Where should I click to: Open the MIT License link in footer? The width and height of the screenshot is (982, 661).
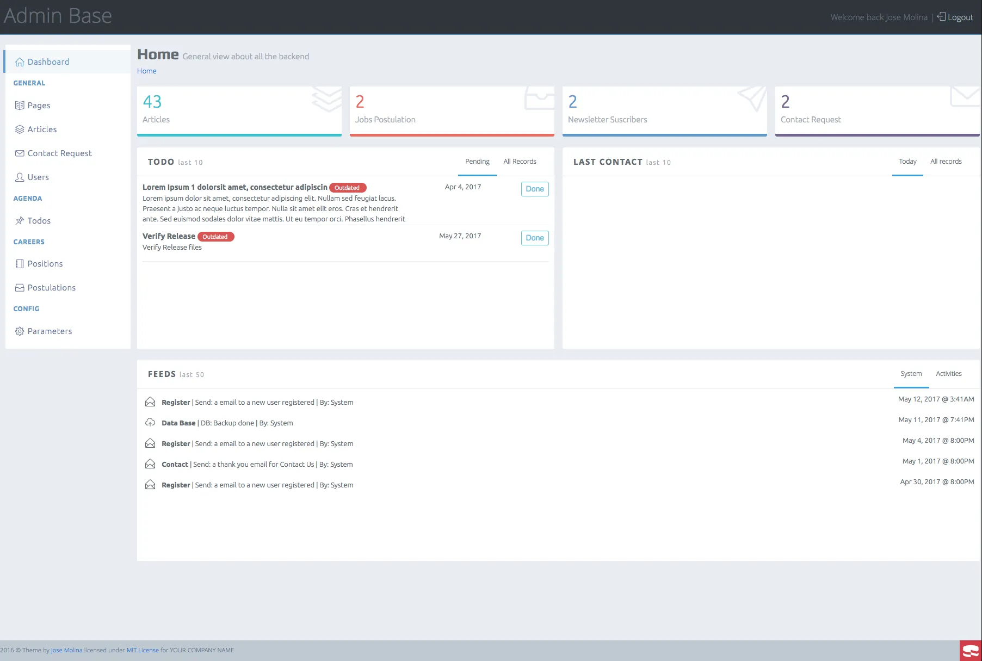pyautogui.click(x=143, y=650)
